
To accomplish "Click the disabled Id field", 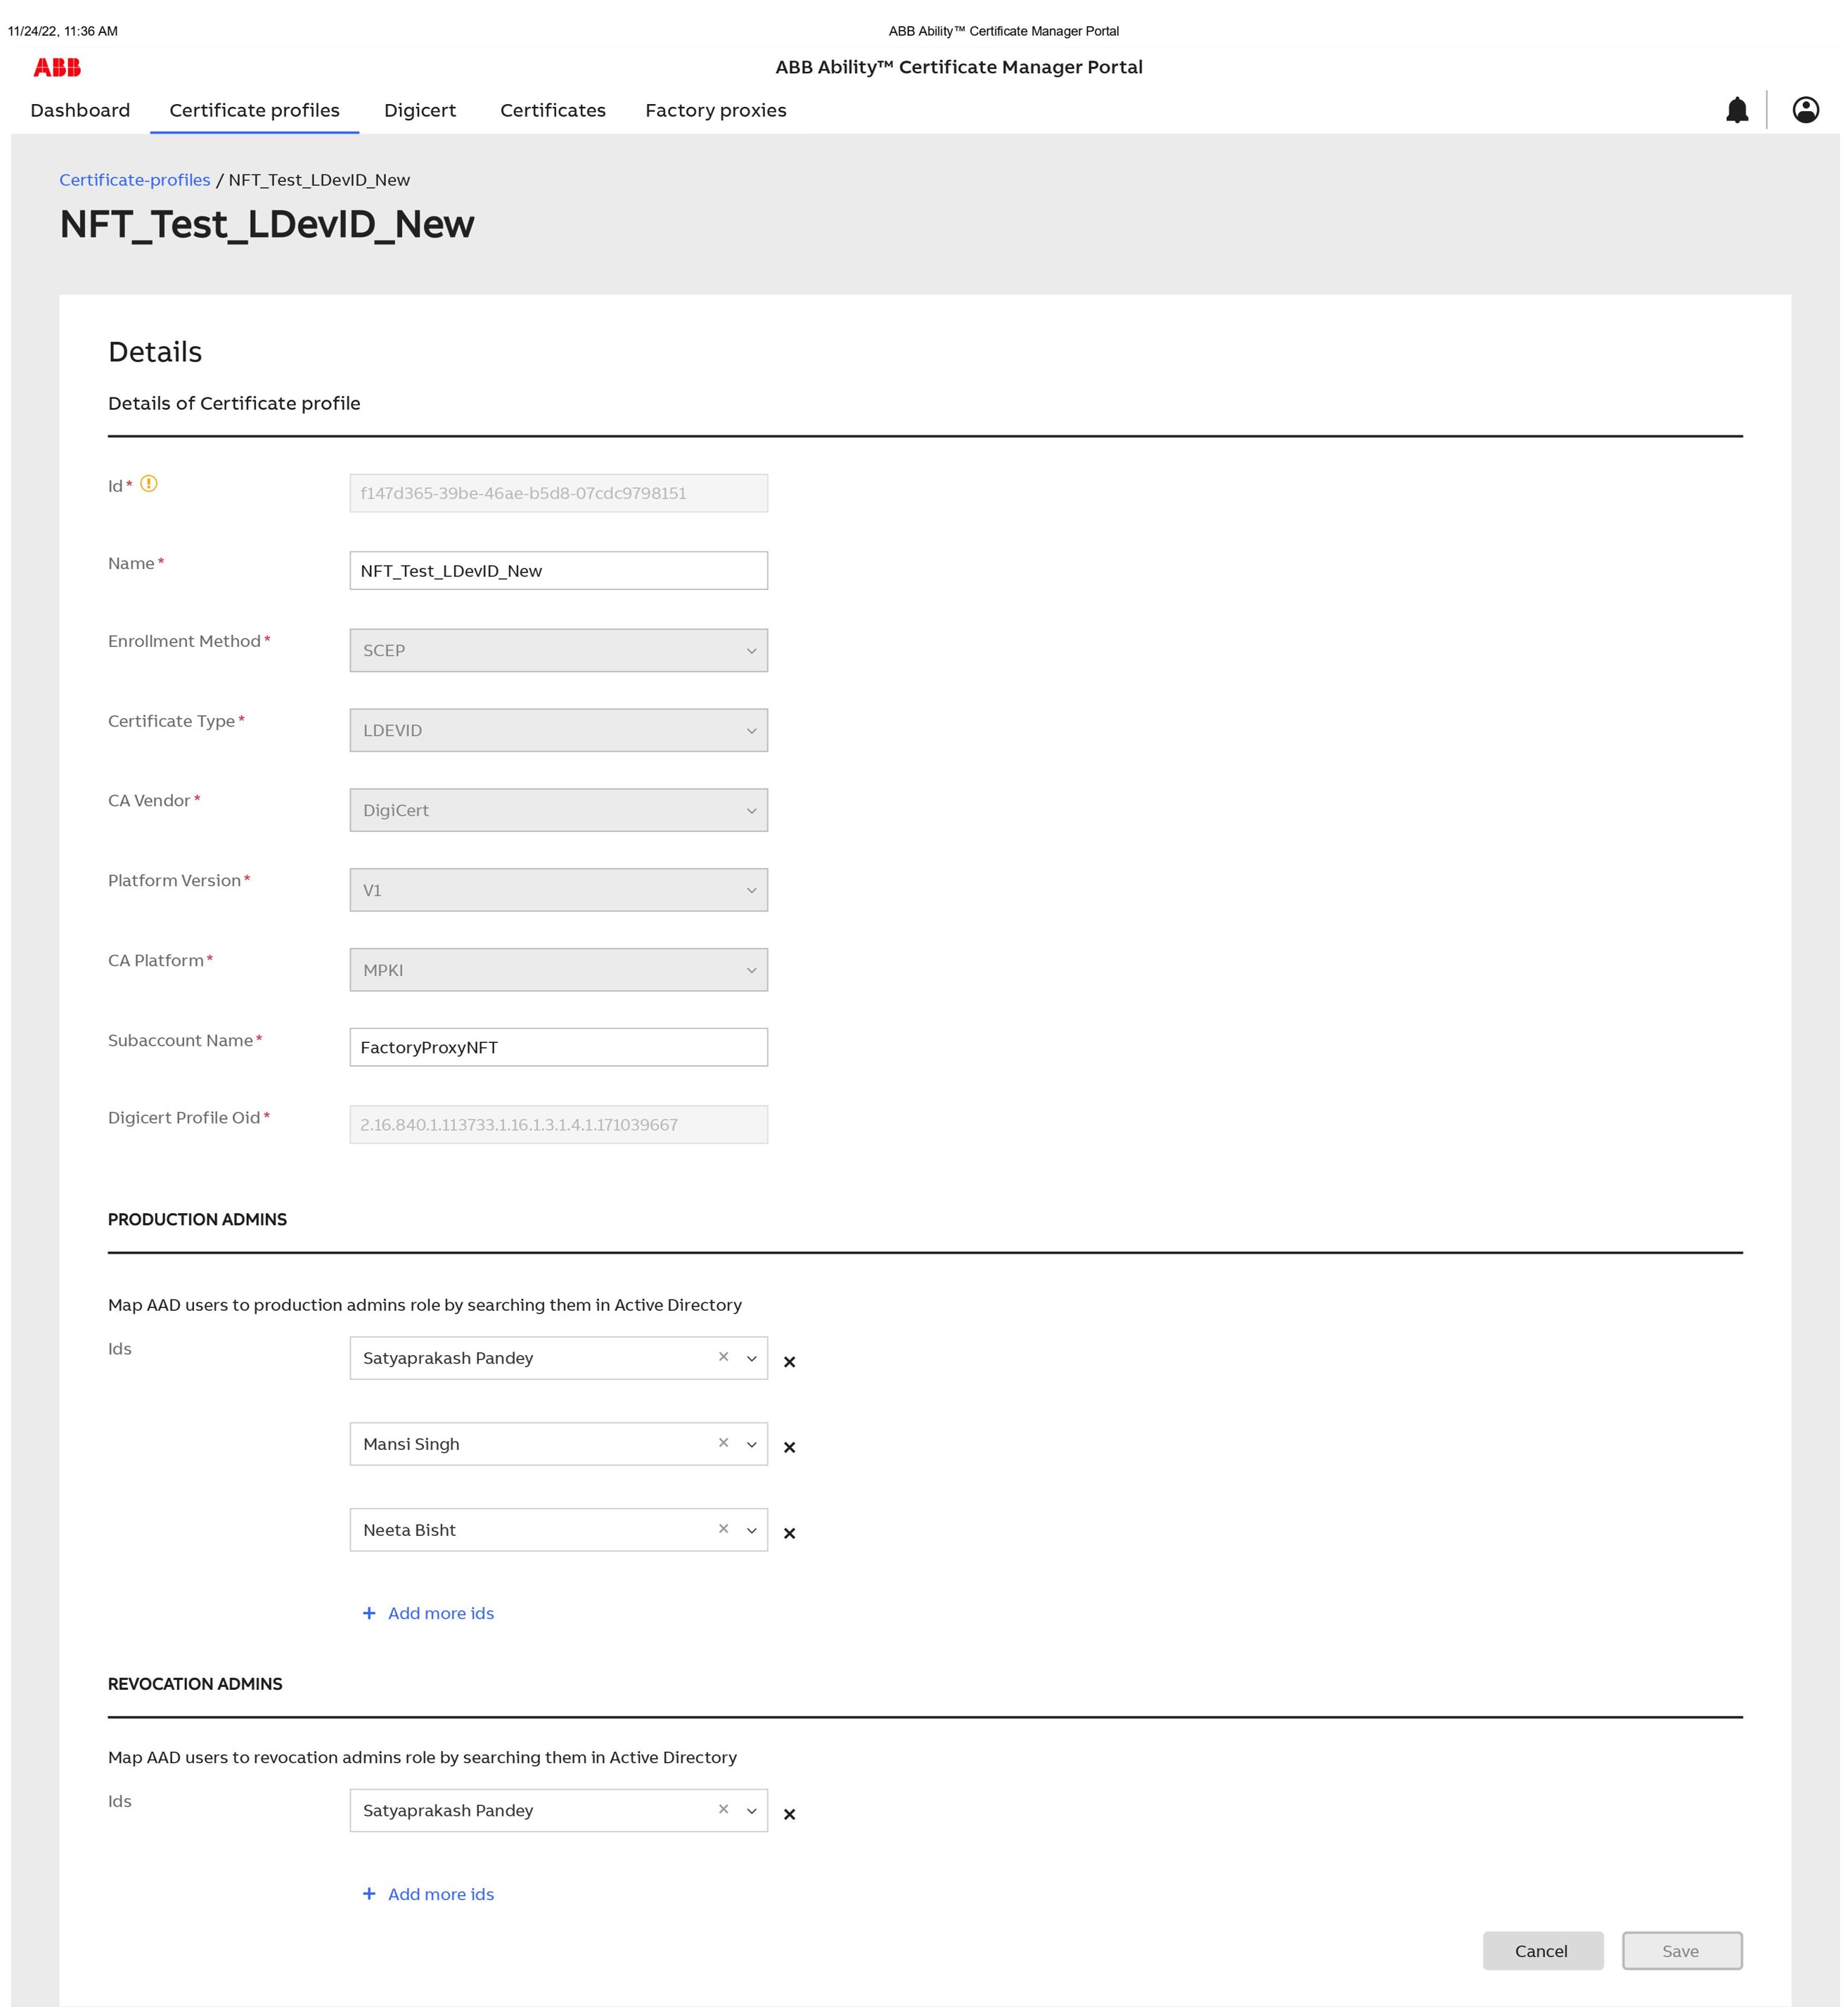I will point(559,493).
